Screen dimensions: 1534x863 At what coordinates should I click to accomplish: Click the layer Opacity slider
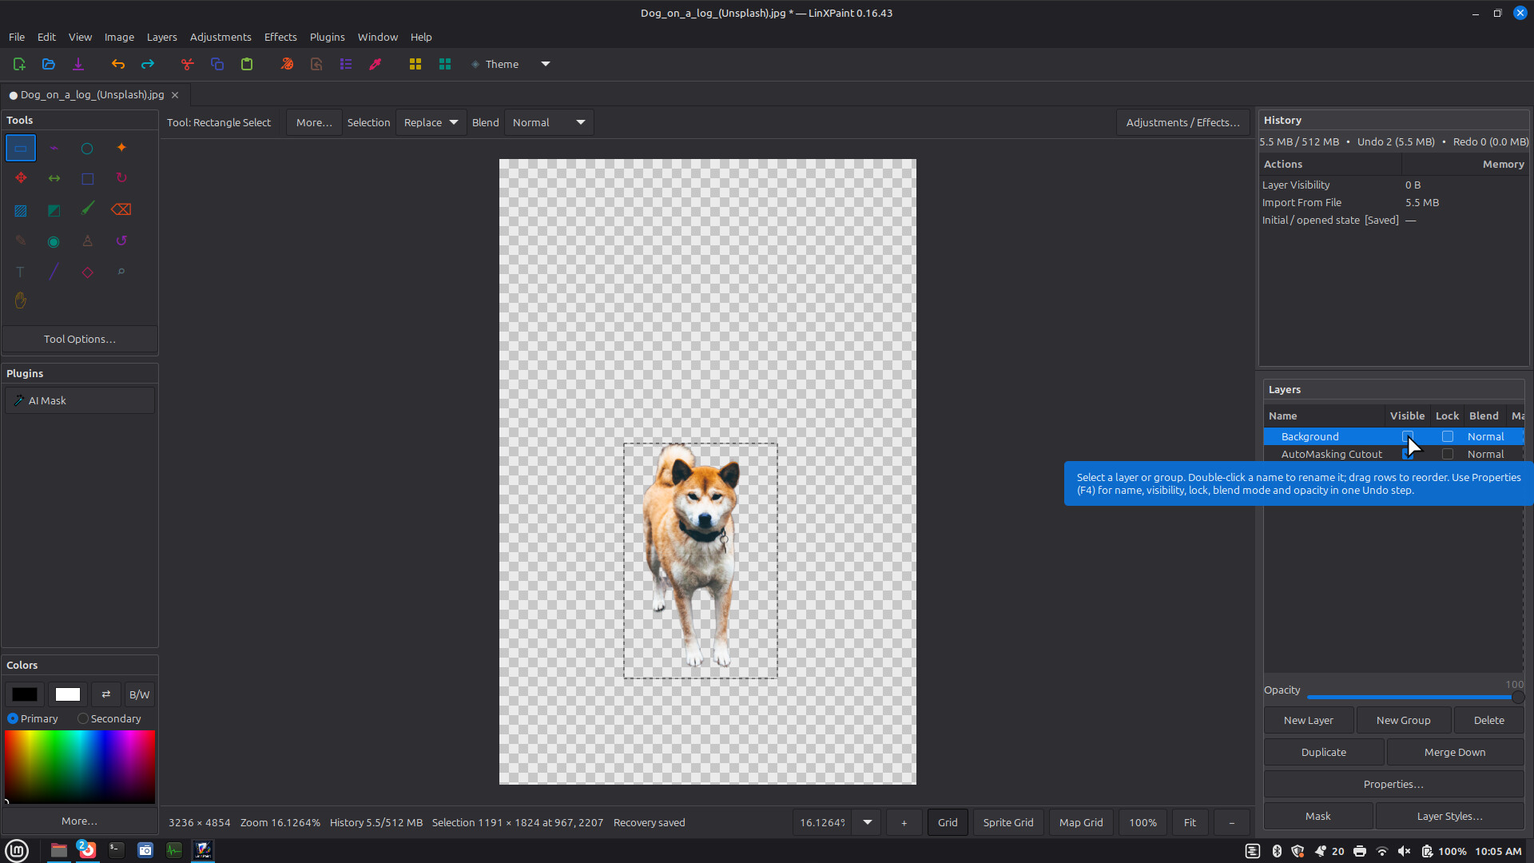click(x=1414, y=697)
